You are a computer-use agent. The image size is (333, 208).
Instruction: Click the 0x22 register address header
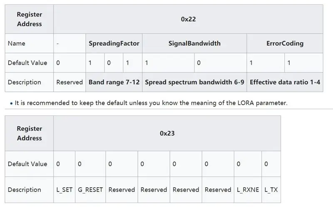[188, 19]
